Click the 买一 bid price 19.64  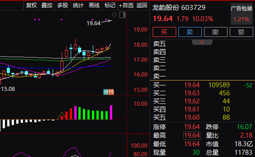point(192,85)
